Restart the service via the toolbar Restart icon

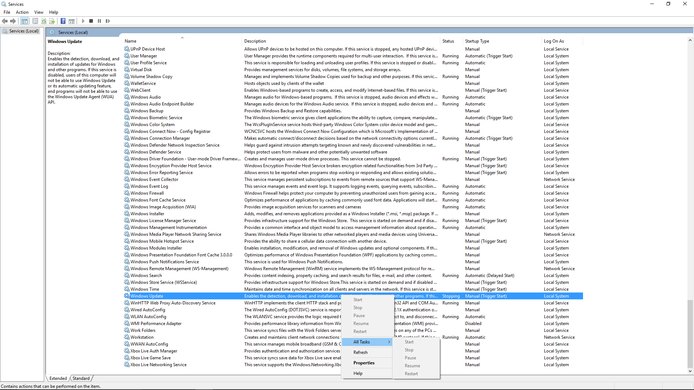108,21
